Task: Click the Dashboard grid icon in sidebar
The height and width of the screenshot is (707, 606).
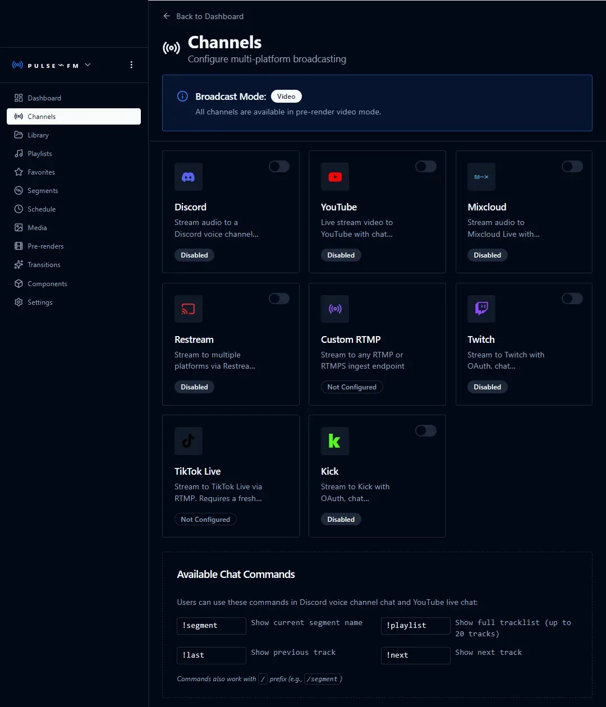Action: click(x=19, y=98)
